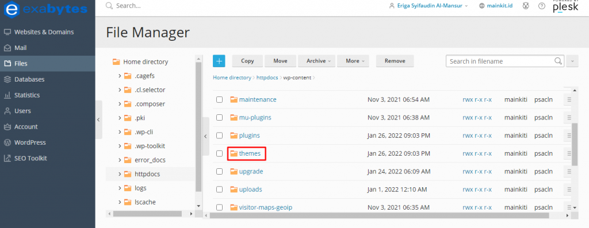The image size is (589, 228).
Task: Check the plugins folder checkbox
Action: (x=219, y=136)
